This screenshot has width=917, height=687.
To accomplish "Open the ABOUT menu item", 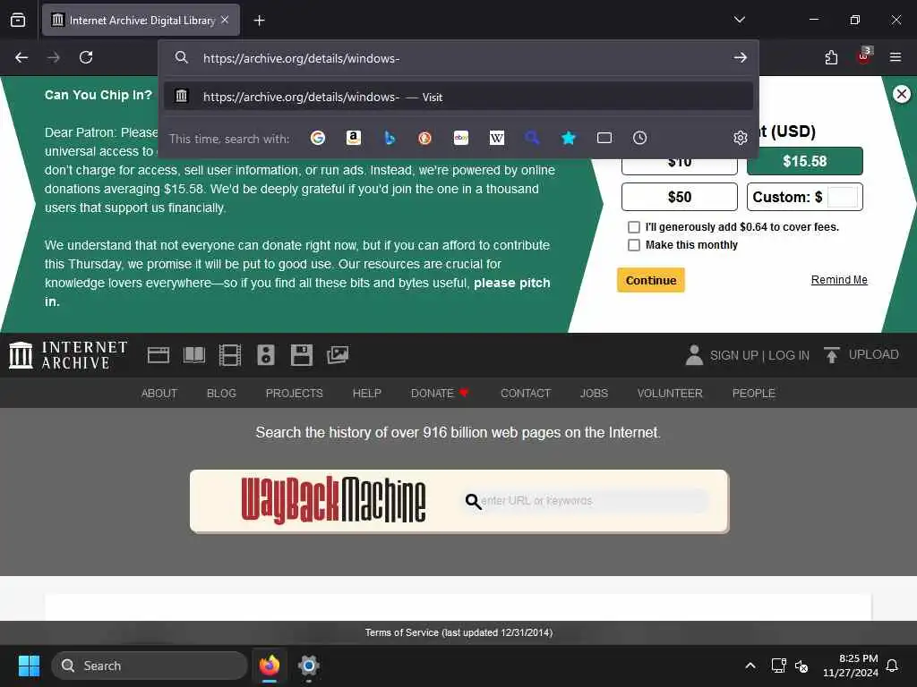I will click(x=159, y=394).
